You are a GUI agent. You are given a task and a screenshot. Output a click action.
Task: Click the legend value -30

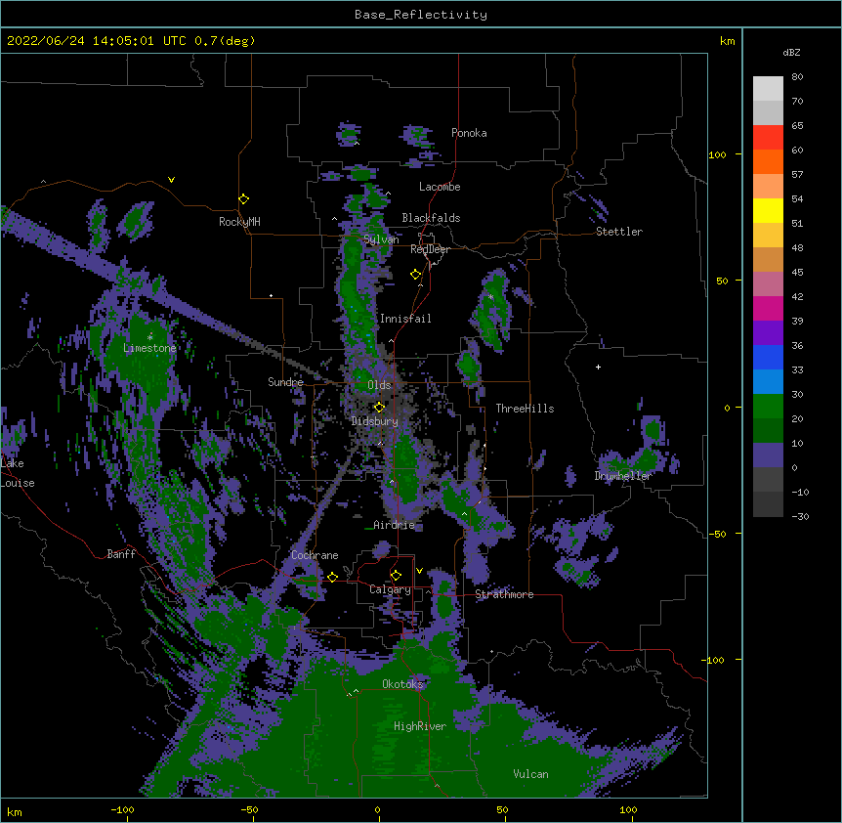(800, 516)
